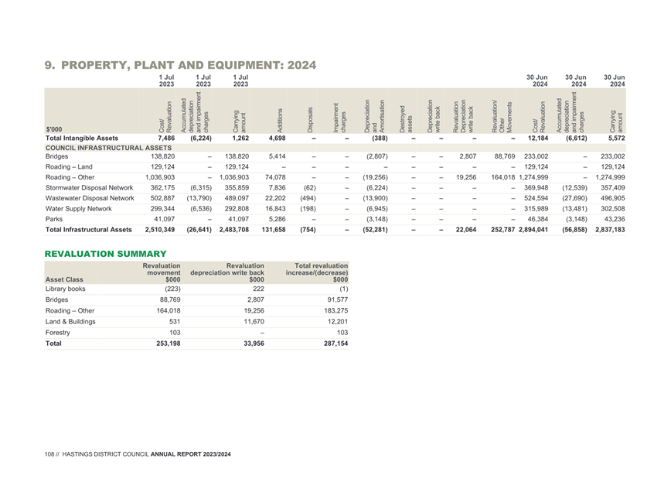Screen dimensions: 671x479
Task: Click the Land & Buildings write back 11,670
Action: [254, 322]
